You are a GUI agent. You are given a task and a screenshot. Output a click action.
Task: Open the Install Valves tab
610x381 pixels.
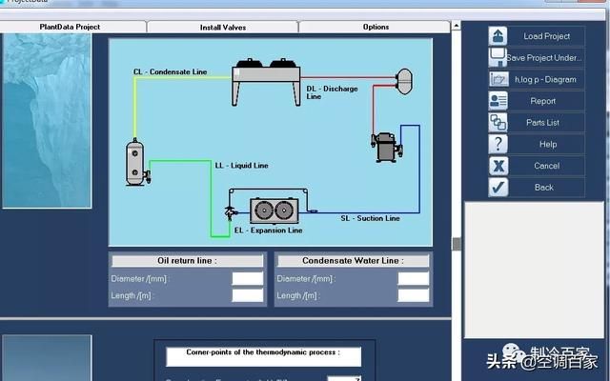click(x=222, y=28)
